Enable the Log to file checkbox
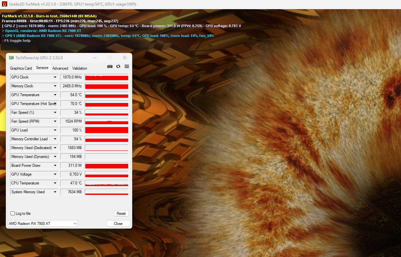The image size is (401, 257). [13, 214]
